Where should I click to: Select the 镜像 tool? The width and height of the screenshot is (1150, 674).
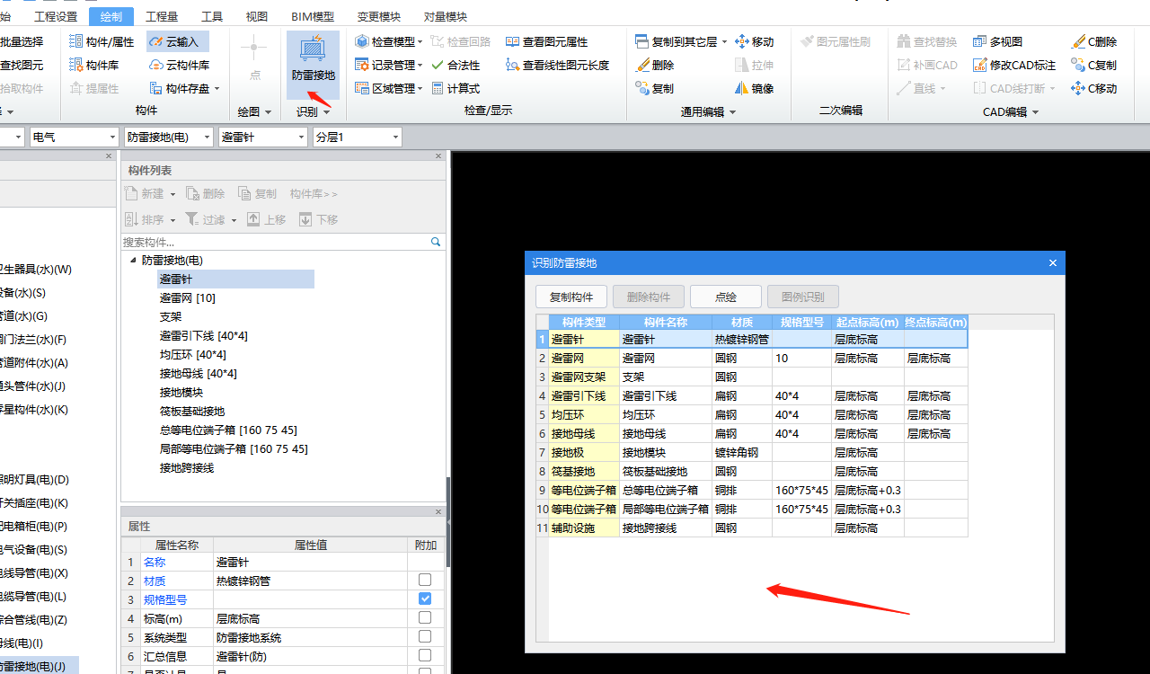(x=754, y=88)
